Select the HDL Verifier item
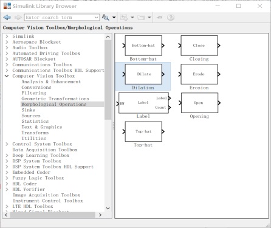This screenshot has width=271, height=228. [x=29, y=190]
